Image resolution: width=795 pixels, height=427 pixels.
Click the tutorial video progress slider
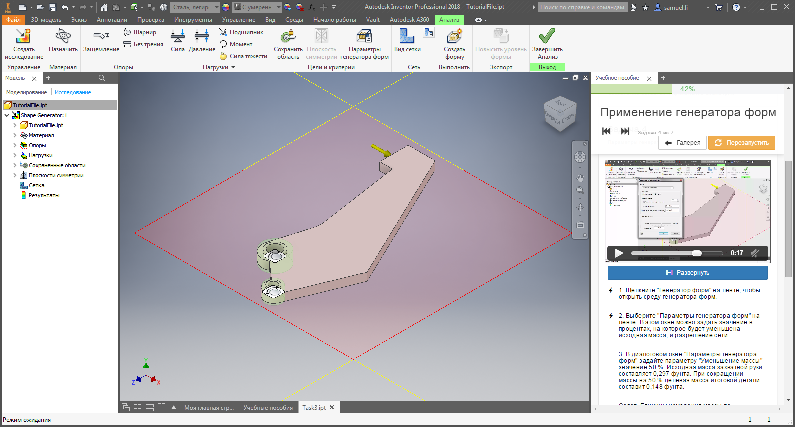tap(677, 253)
